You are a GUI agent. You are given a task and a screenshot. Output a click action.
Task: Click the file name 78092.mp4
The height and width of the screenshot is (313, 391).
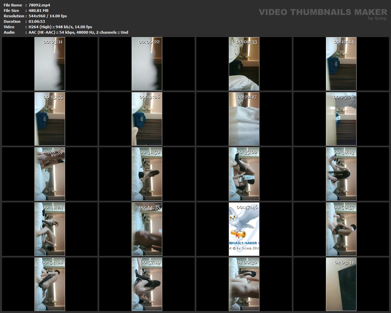(x=40, y=5)
